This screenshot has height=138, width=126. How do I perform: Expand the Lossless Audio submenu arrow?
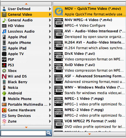click(50, 32)
